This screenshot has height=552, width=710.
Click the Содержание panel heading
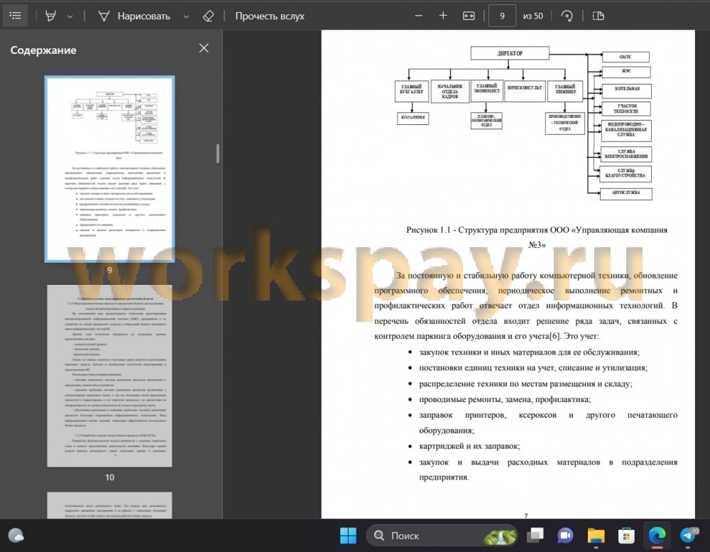(x=43, y=50)
